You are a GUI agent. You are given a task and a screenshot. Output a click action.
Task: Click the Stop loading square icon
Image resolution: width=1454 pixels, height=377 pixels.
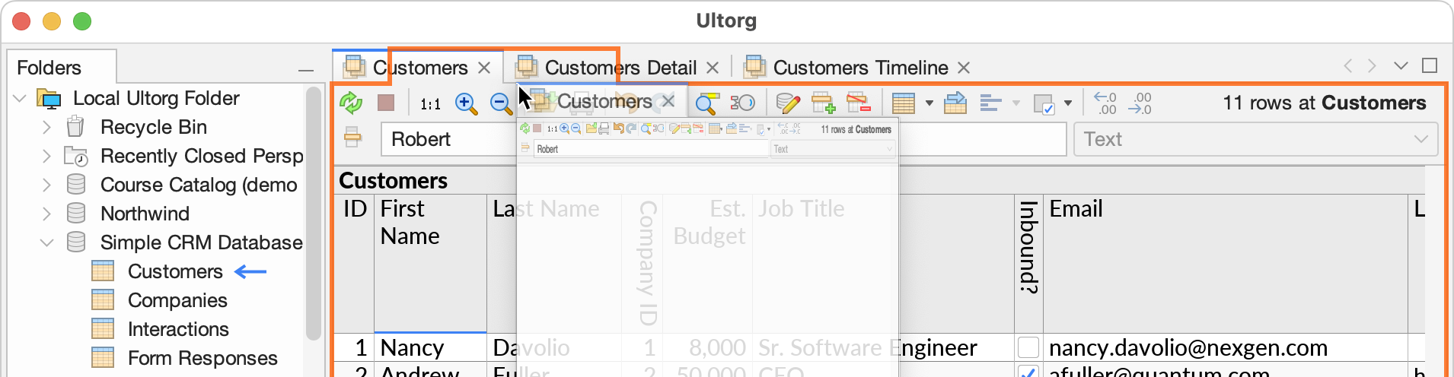click(386, 103)
